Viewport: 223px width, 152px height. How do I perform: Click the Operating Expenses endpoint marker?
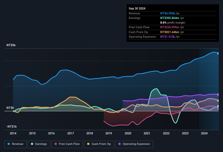[x=218, y=94]
